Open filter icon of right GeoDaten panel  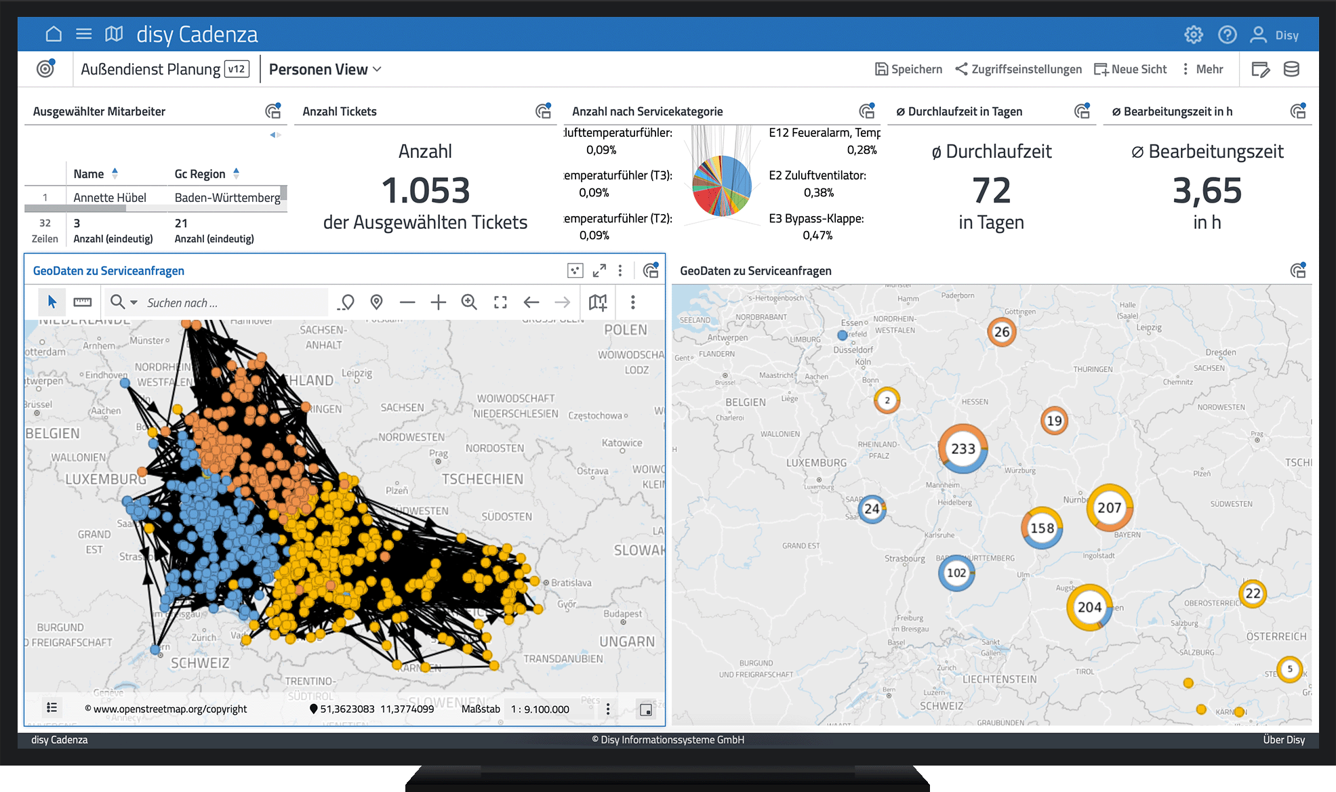click(x=1298, y=270)
